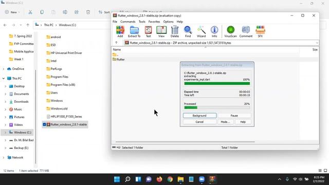
Task: Click the file extraction progress bar
Action: [217, 83]
